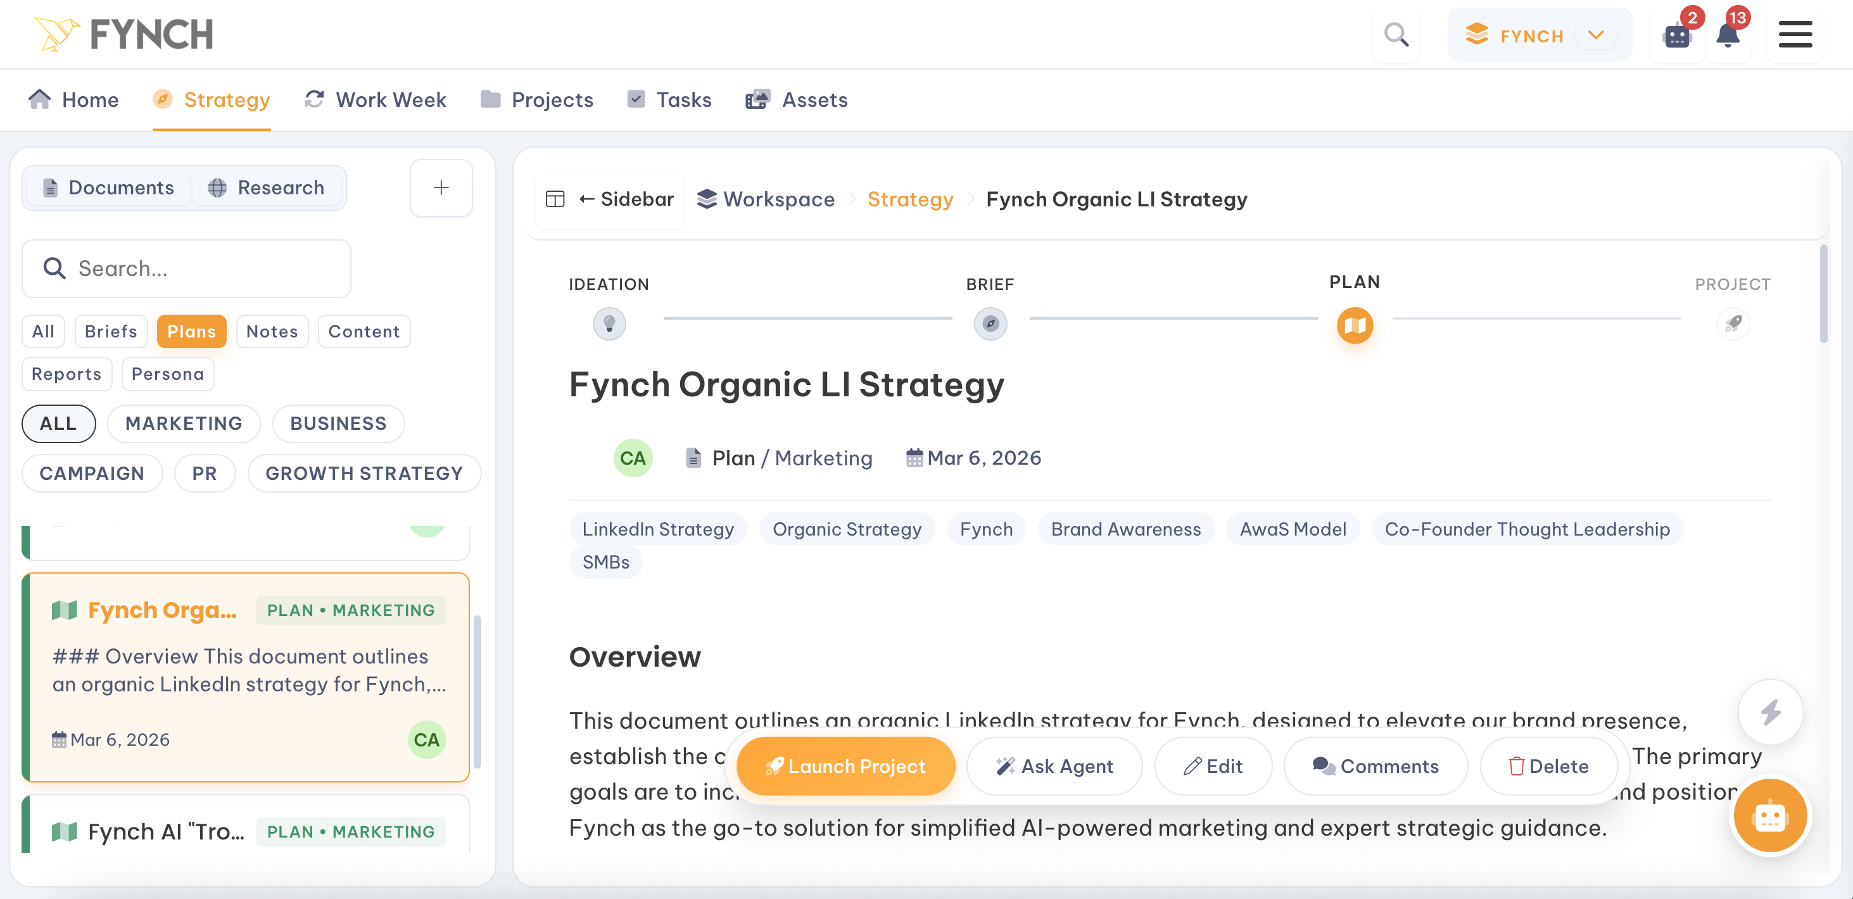Image resolution: width=1853 pixels, height=899 pixels.
Task: Click the orange chatbot bubble bottom right
Action: click(x=1770, y=815)
